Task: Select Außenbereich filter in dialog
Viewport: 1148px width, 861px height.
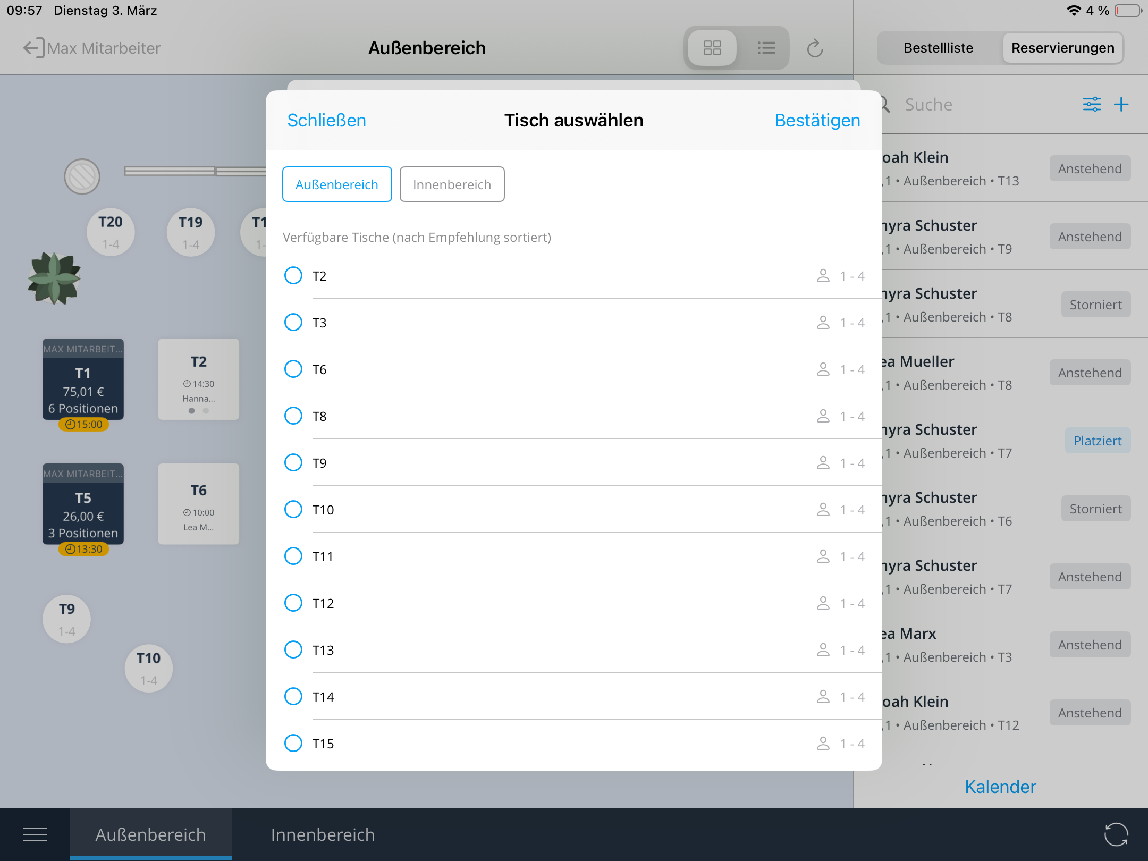Action: [337, 184]
